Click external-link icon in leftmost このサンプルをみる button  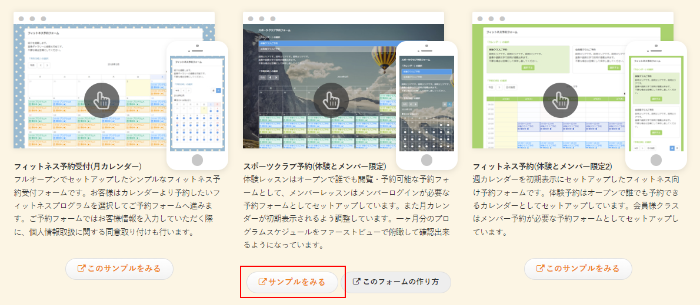(x=82, y=269)
